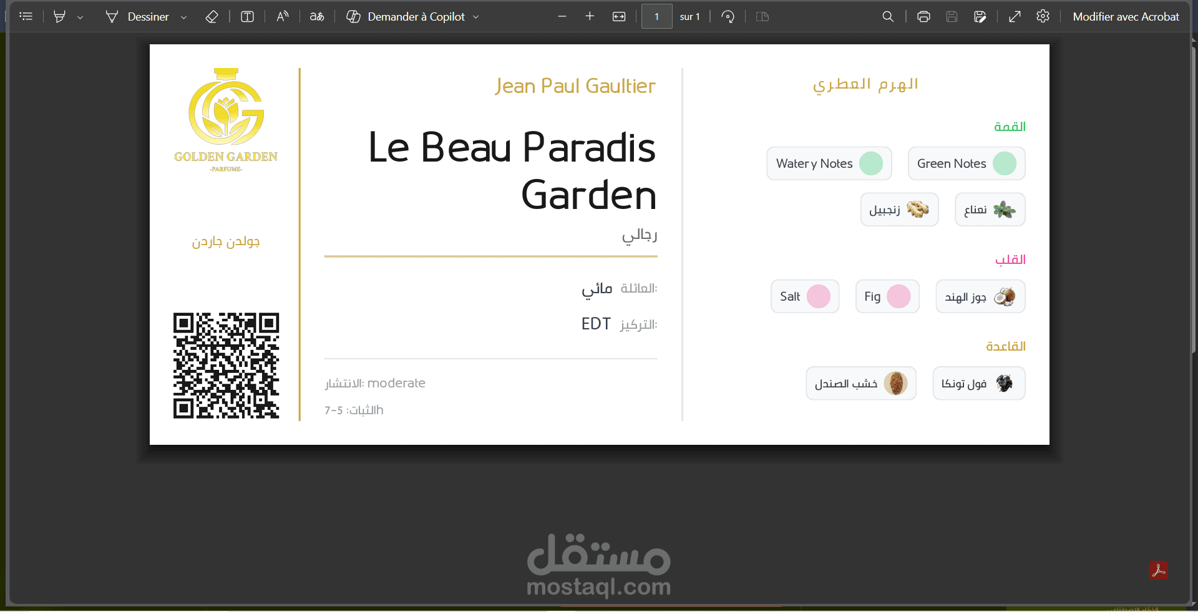Click the page number input field

(657, 17)
